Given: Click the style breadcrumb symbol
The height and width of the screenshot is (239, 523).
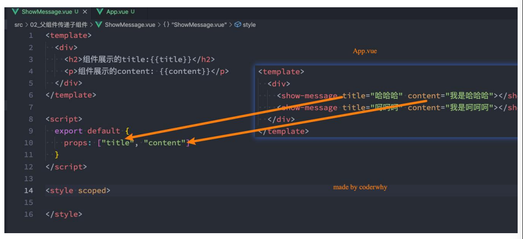Looking at the screenshot, I should 249,25.
